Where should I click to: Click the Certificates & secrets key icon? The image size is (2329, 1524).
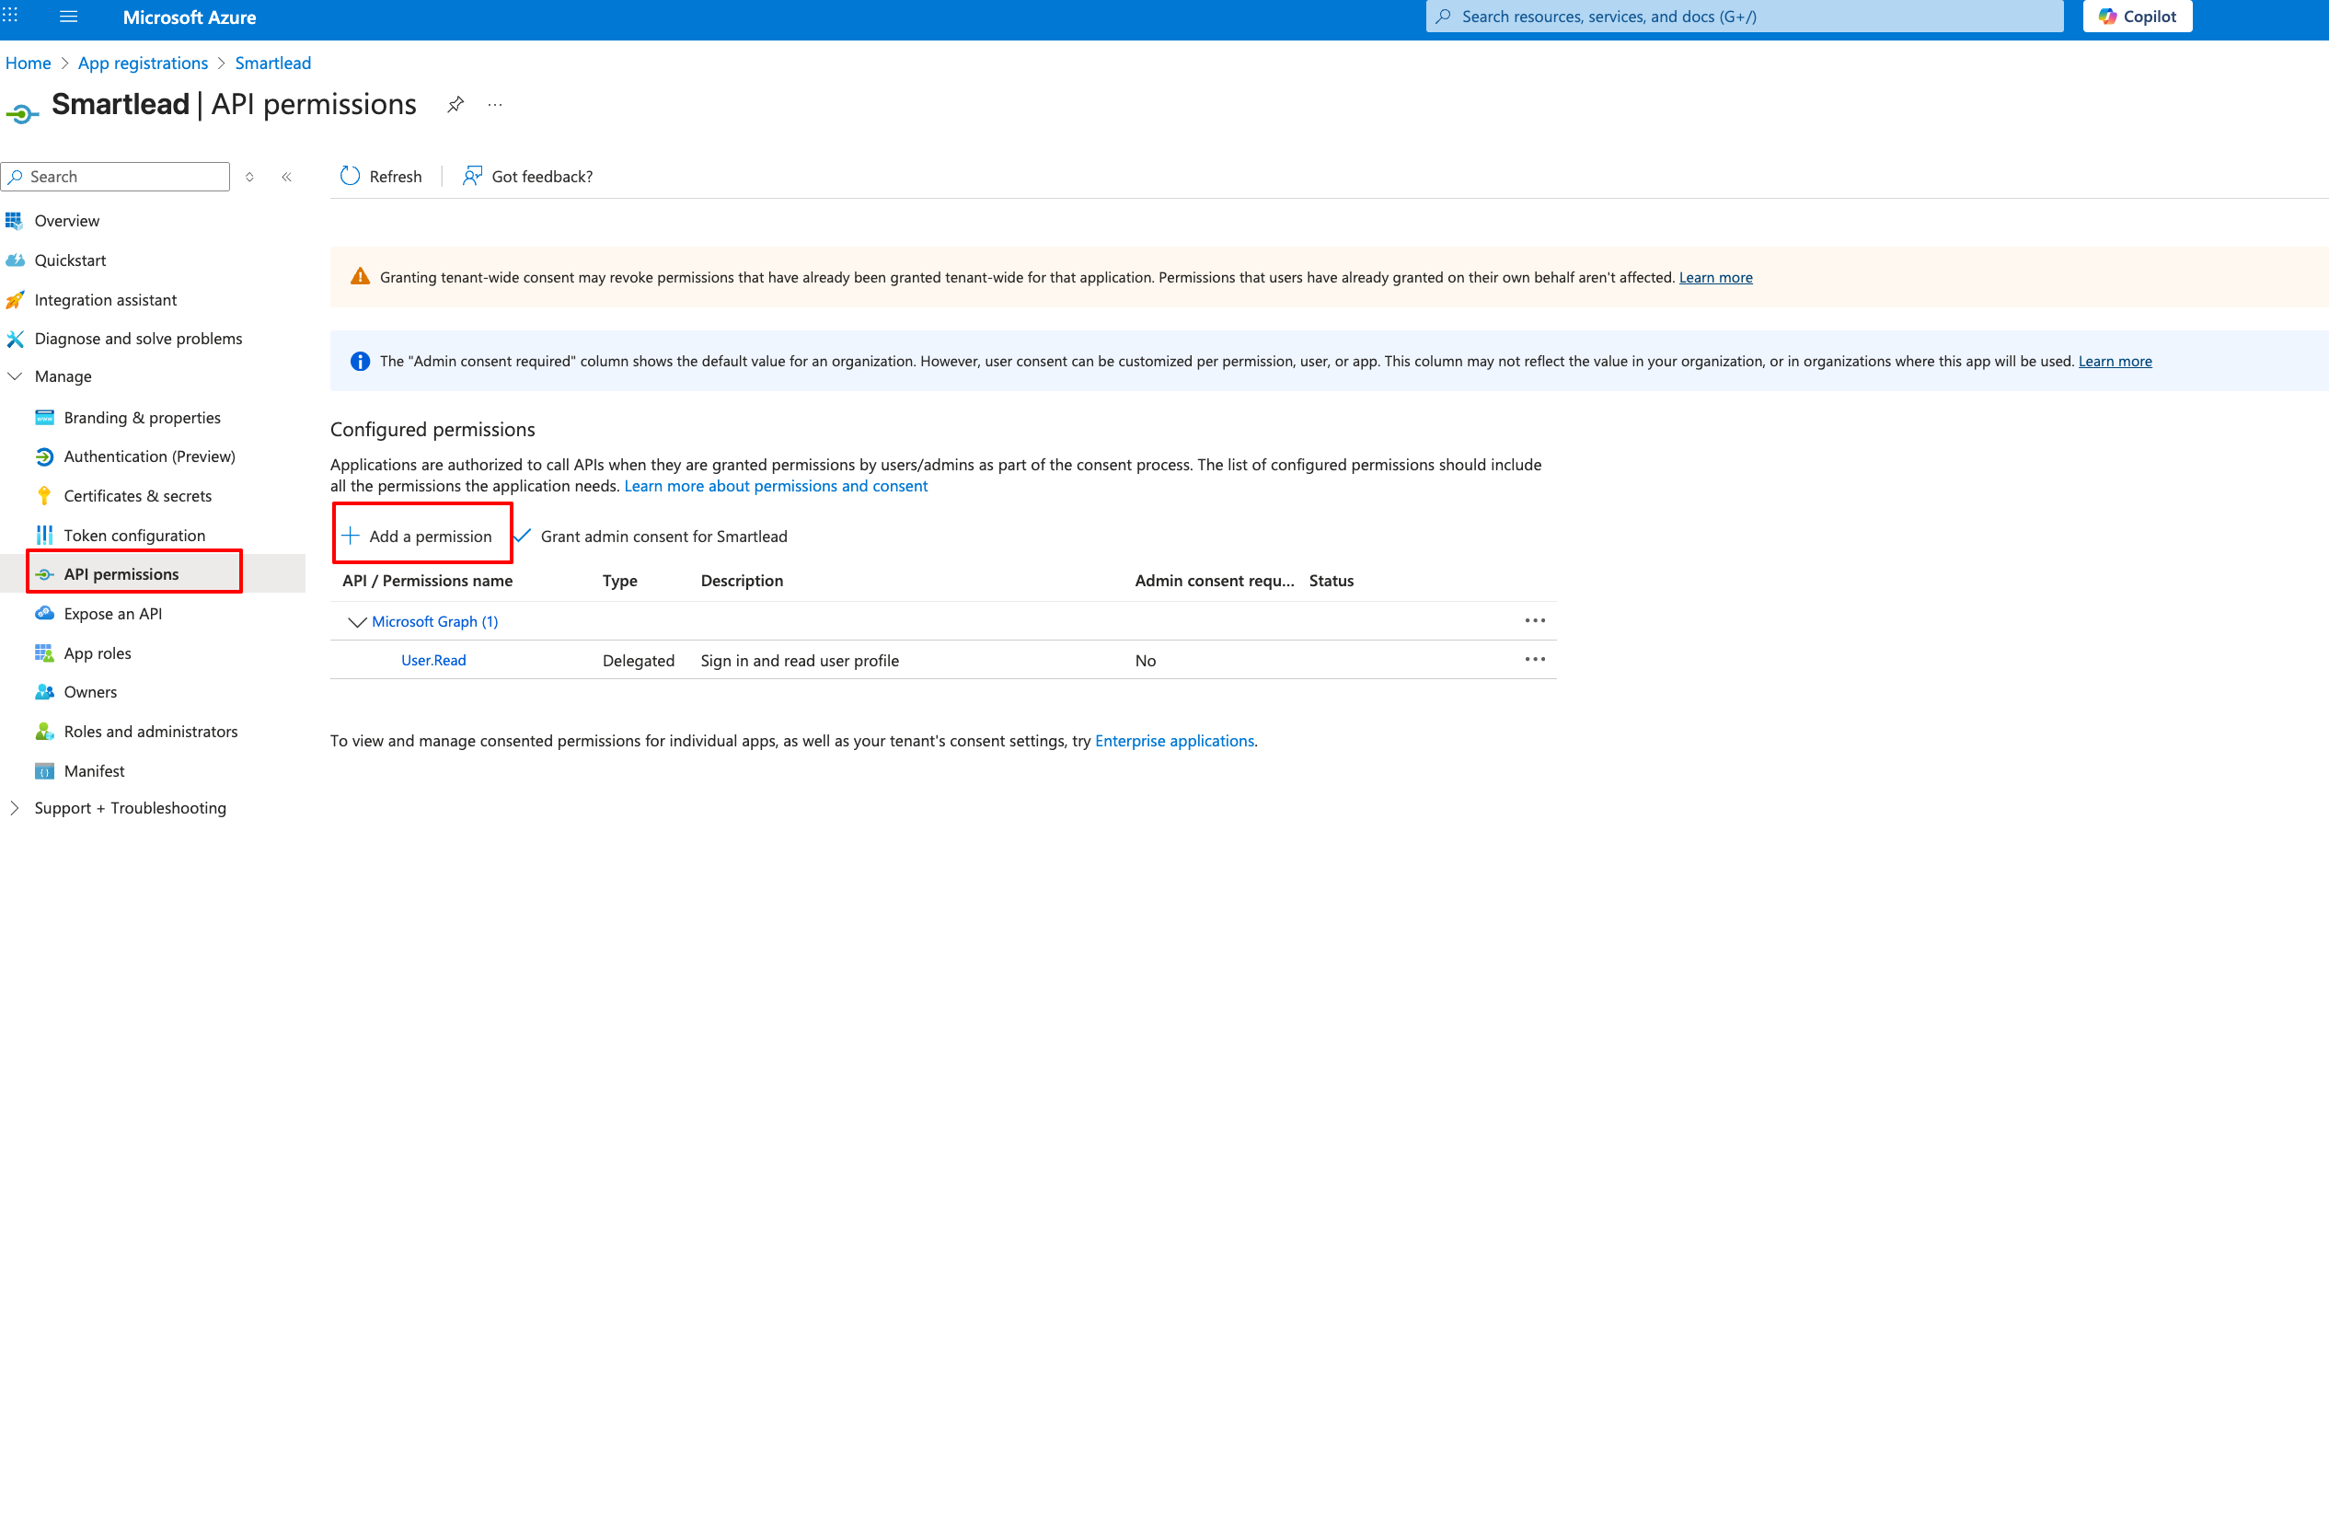44,496
